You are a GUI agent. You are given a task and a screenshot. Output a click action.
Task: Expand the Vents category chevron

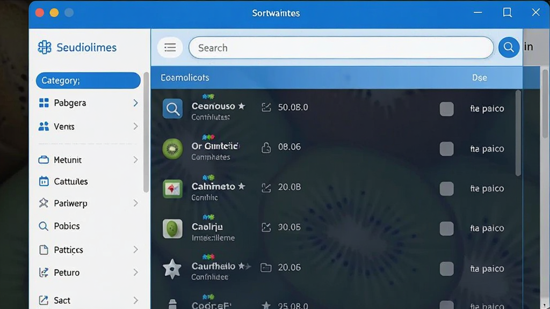pos(135,127)
